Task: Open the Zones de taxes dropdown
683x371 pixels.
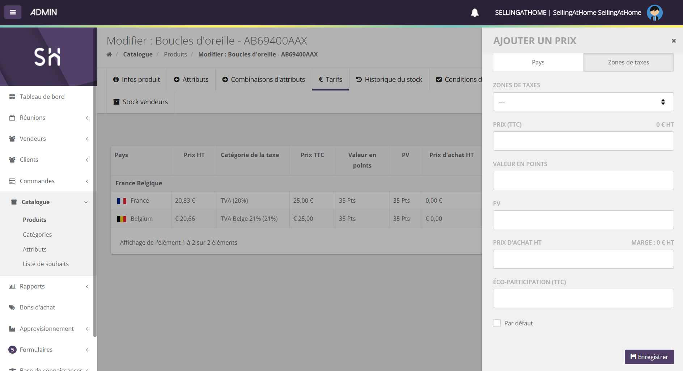Action: click(583, 102)
